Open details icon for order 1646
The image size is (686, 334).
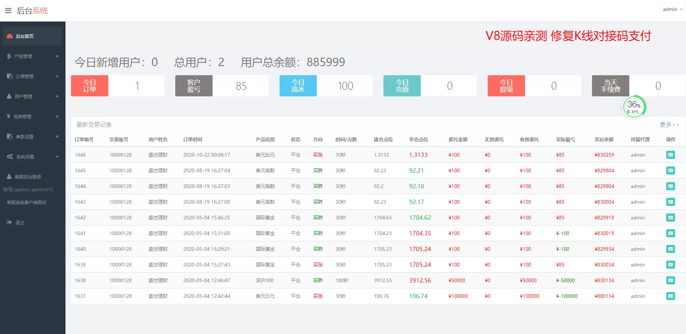pyautogui.click(x=670, y=155)
